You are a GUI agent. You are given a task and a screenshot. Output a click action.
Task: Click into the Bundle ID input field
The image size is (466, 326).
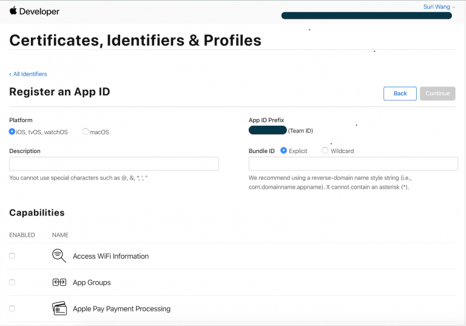pyautogui.click(x=353, y=164)
